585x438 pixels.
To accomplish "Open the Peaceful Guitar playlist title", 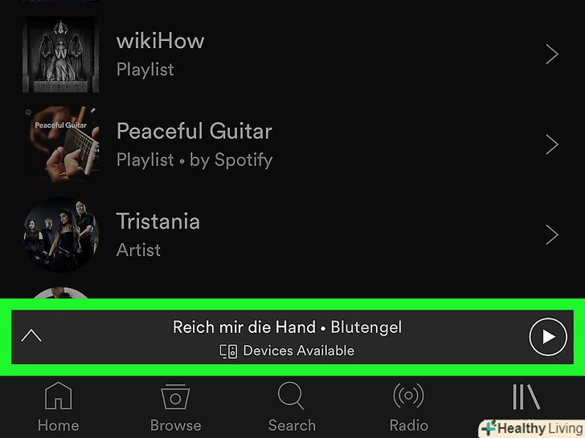I will [194, 131].
